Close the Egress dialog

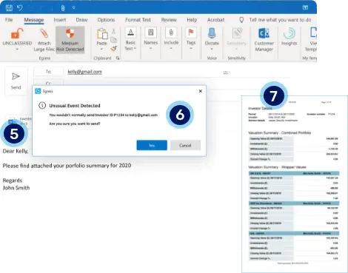tap(201, 91)
